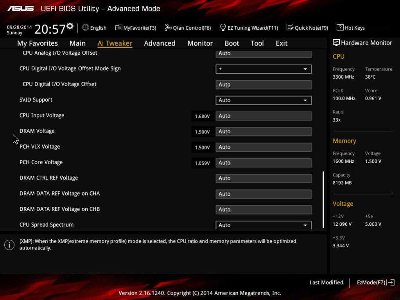The image size is (400, 300).
Task: Open Quick Note(F9)
Action: [307, 28]
